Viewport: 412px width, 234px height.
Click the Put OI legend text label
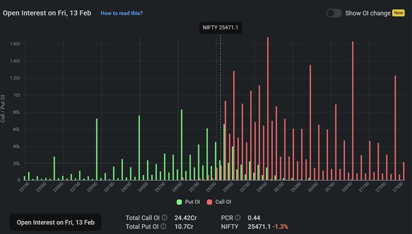coord(192,202)
